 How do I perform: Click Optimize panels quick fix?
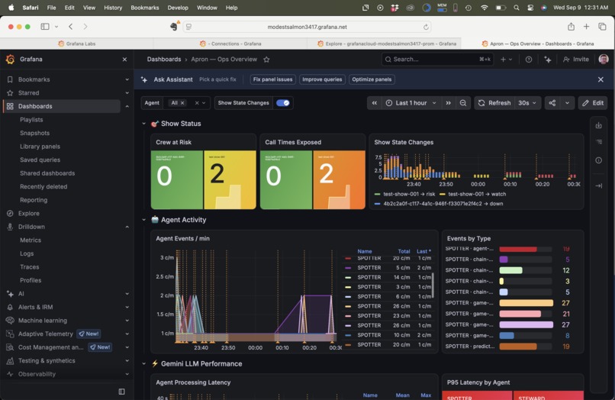click(372, 79)
